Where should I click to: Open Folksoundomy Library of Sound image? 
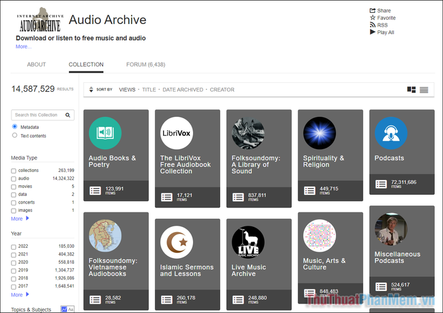pyautogui.click(x=248, y=133)
